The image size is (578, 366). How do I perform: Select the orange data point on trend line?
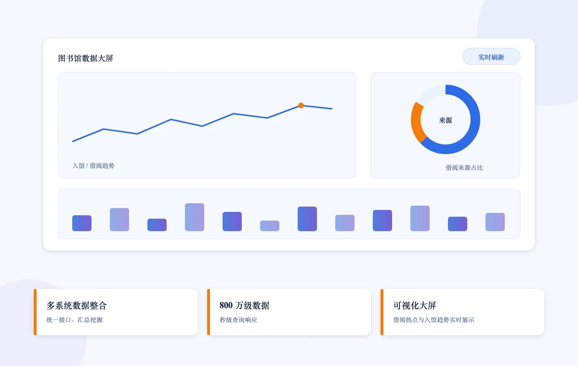[x=301, y=105]
